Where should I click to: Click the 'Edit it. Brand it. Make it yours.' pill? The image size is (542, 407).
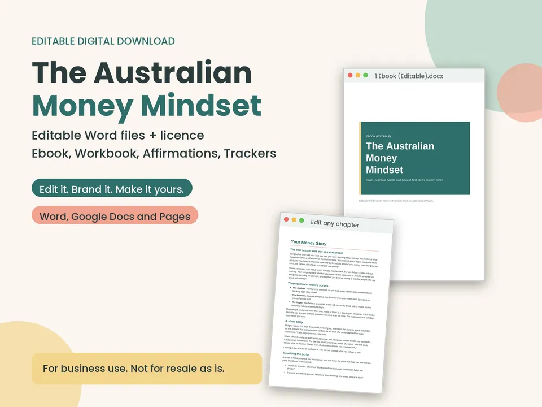pos(112,188)
